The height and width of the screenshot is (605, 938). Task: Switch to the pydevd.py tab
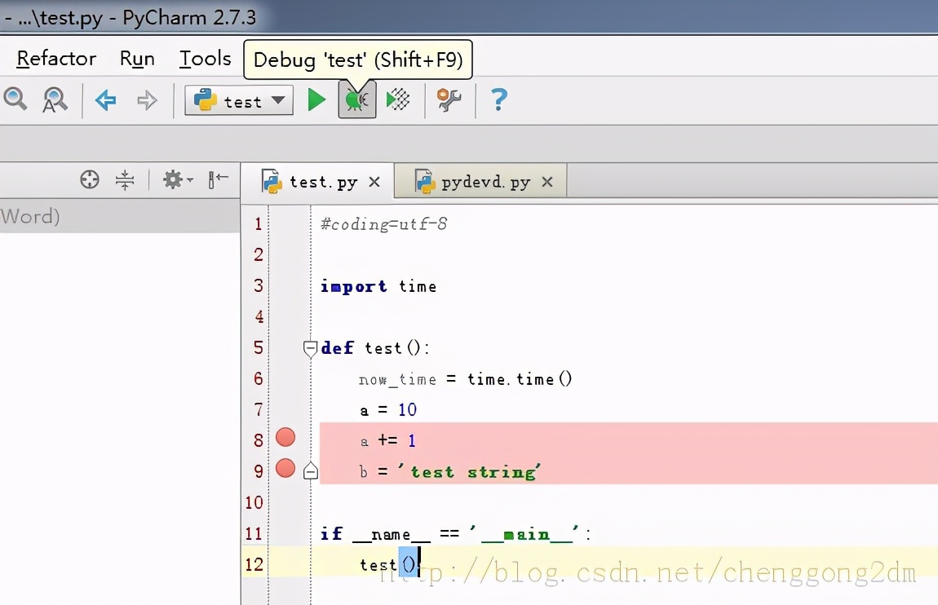click(x=478, y=181)
